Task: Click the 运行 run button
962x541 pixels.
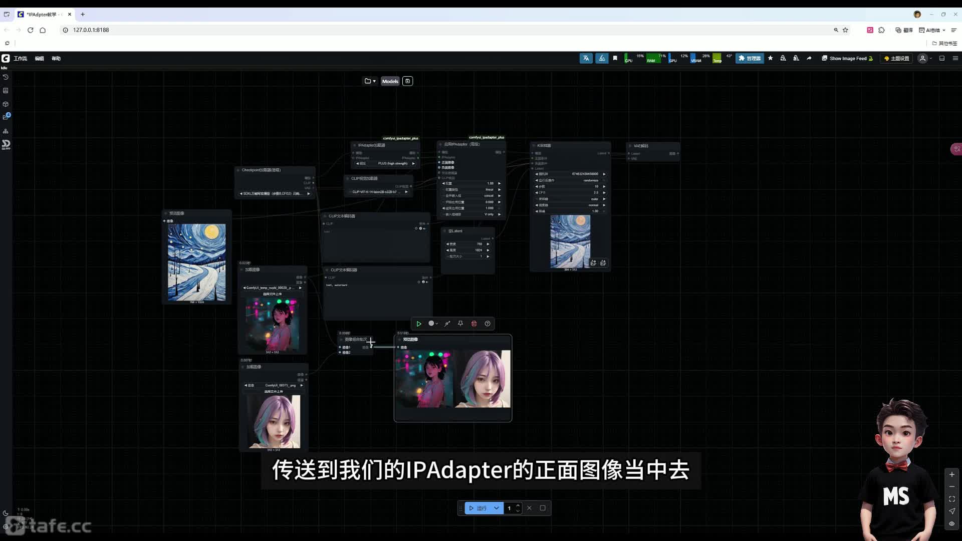Action: pyautogui.click(x=478, y=508)
